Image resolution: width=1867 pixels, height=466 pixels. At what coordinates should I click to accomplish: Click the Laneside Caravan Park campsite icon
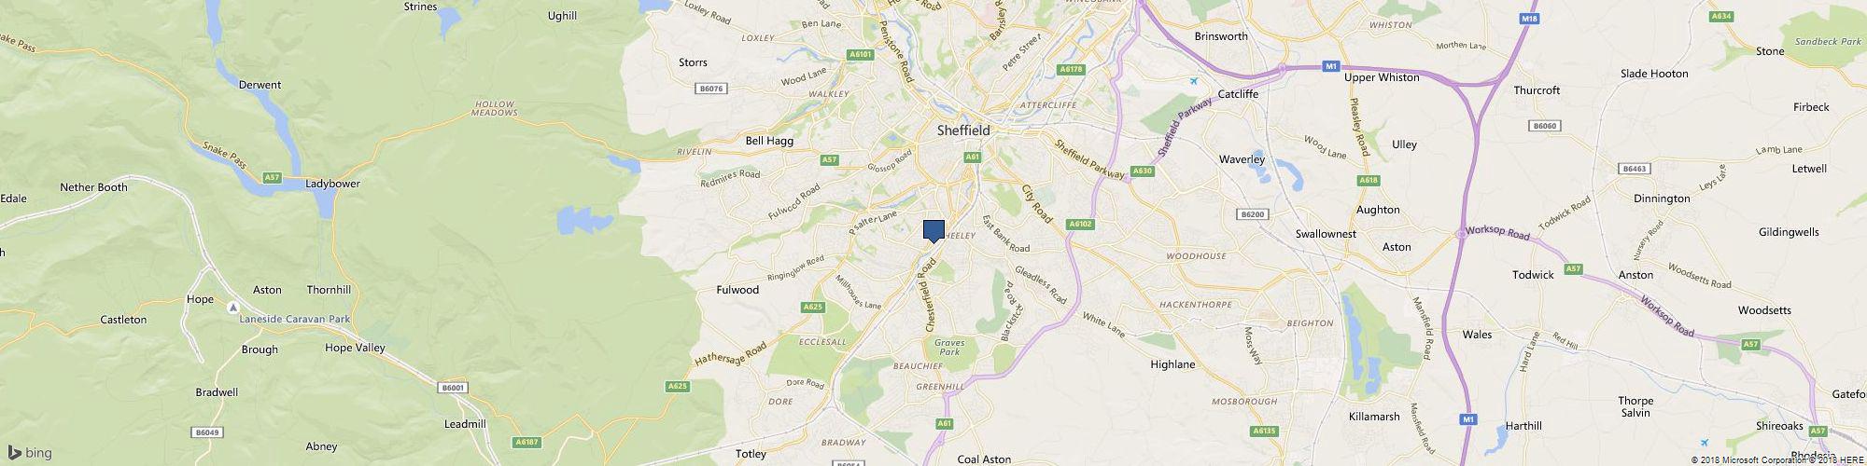coord(232,306)
